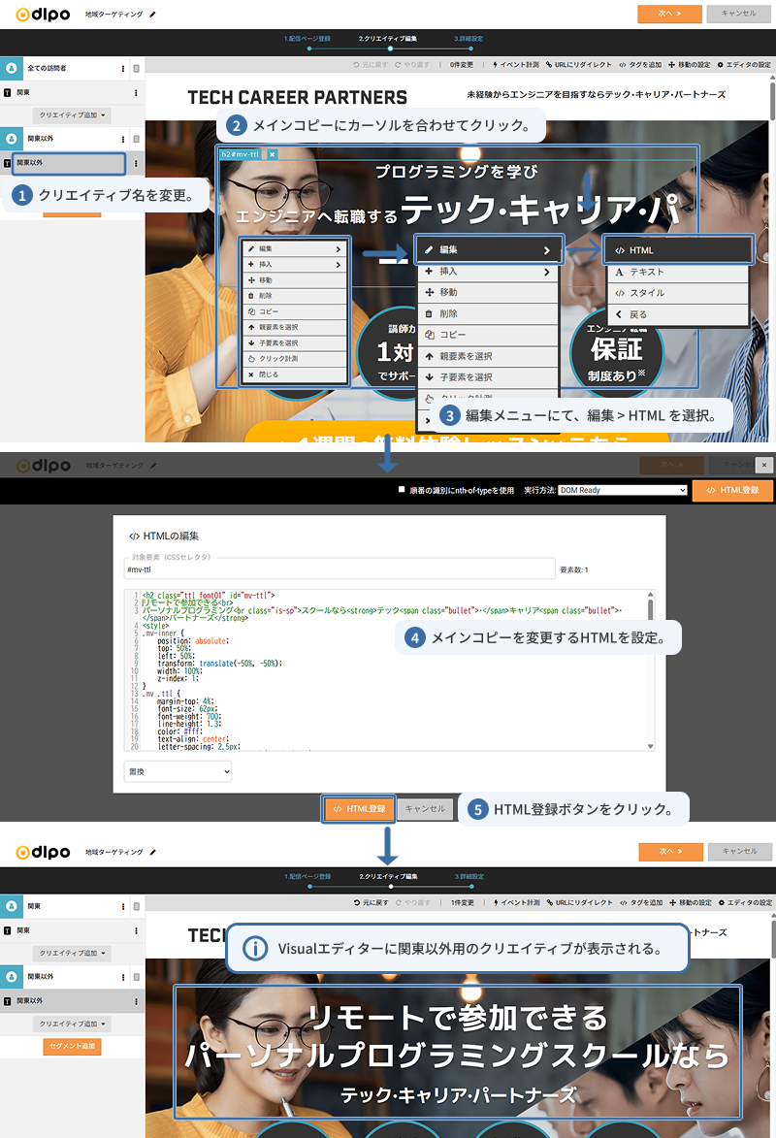The image size is (776, 1138).
Task: Open kebab menu of selected 関東以外 creative, bottom screenshot
Action: point(136,1001)
